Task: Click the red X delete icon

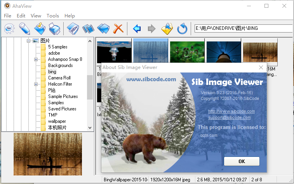Action: tap(118, 28)
